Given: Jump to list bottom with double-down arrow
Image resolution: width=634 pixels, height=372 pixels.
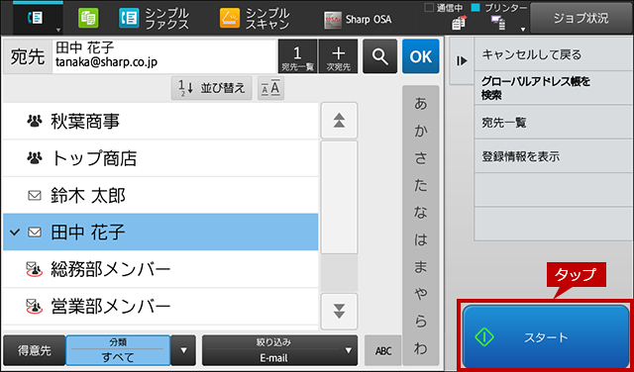Looking at the screenshot, I should pyautogui.click(x=339, y=312).
